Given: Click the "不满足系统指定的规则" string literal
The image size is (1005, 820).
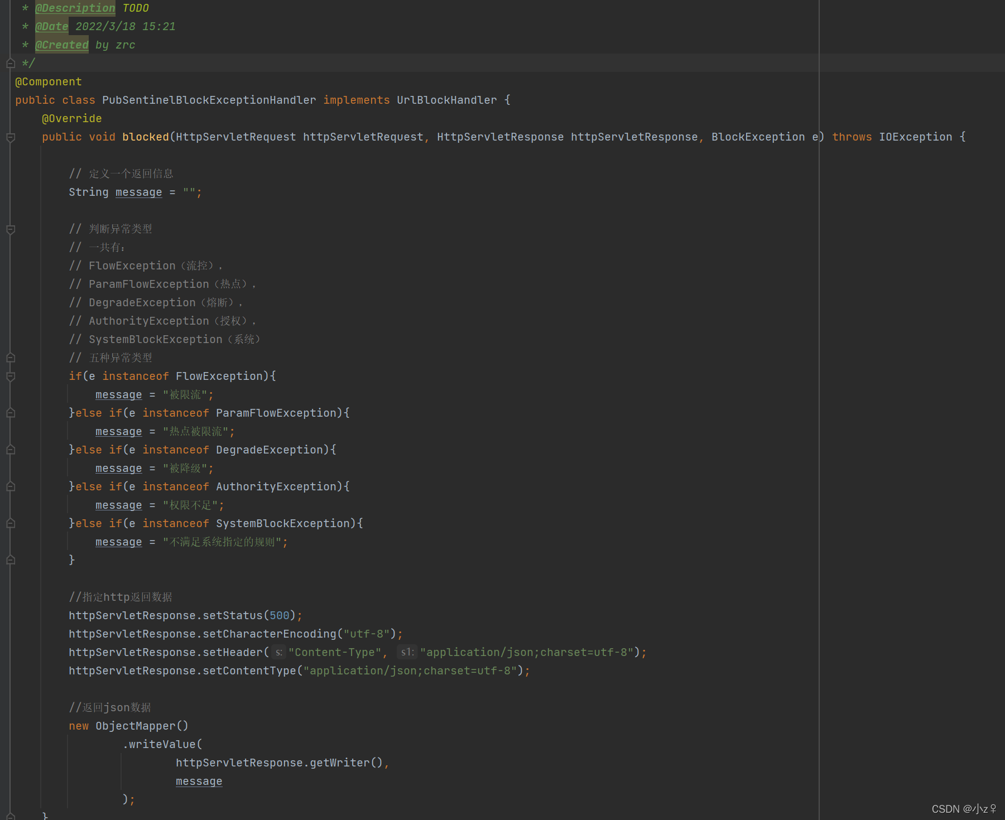Looking at the screenshot, I should 222,542.
